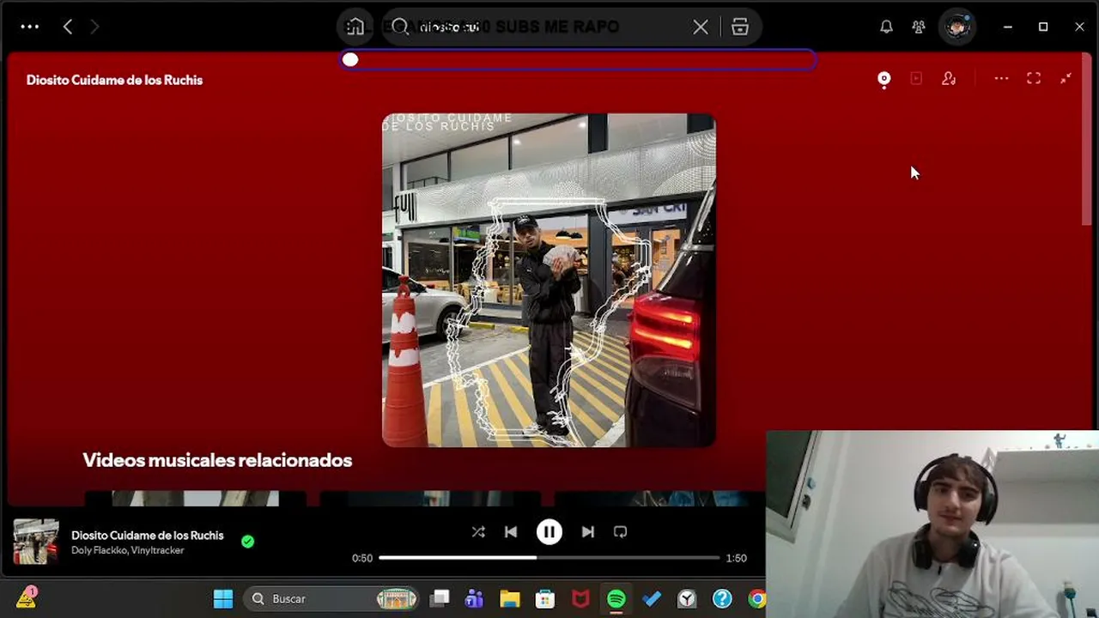This screenshot has width=1099, height=618.
Task: Open Spotify Home via house icon
Action: 355,27
